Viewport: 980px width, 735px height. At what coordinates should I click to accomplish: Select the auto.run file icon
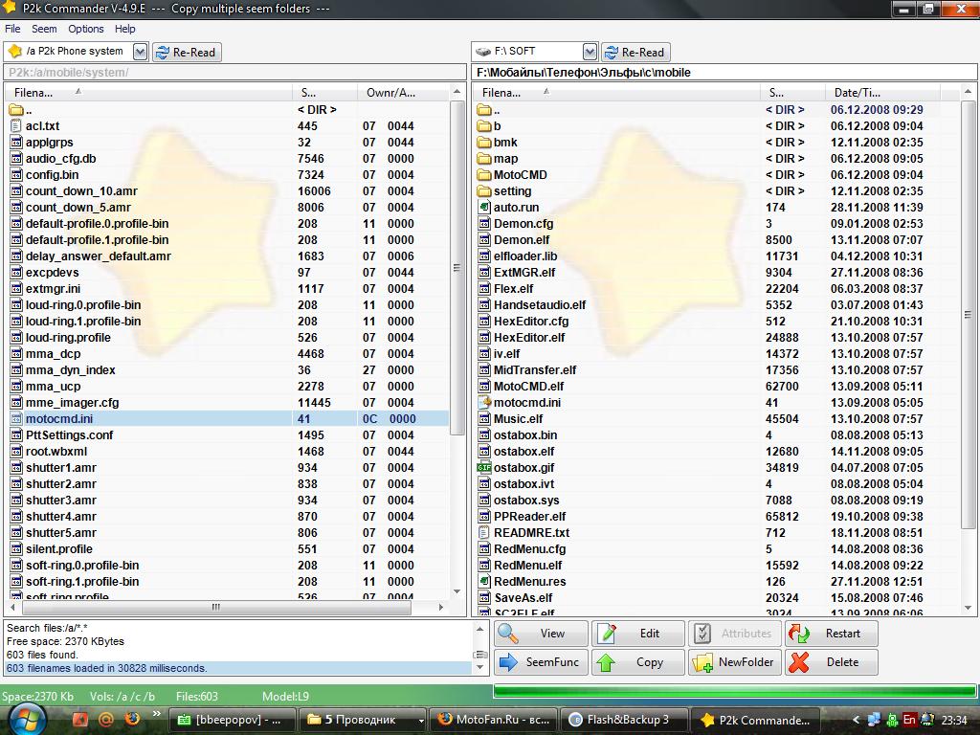click(484, 207)
